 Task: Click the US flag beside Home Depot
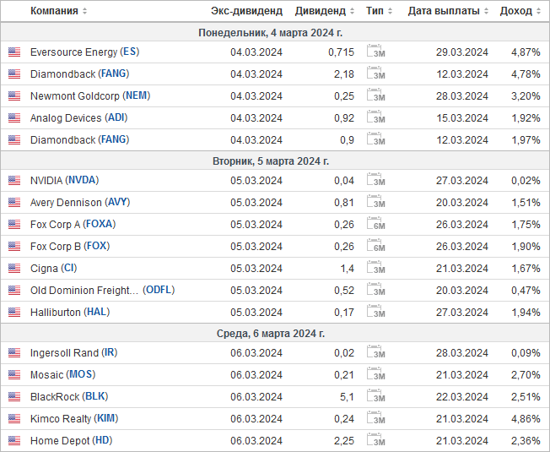14,440
